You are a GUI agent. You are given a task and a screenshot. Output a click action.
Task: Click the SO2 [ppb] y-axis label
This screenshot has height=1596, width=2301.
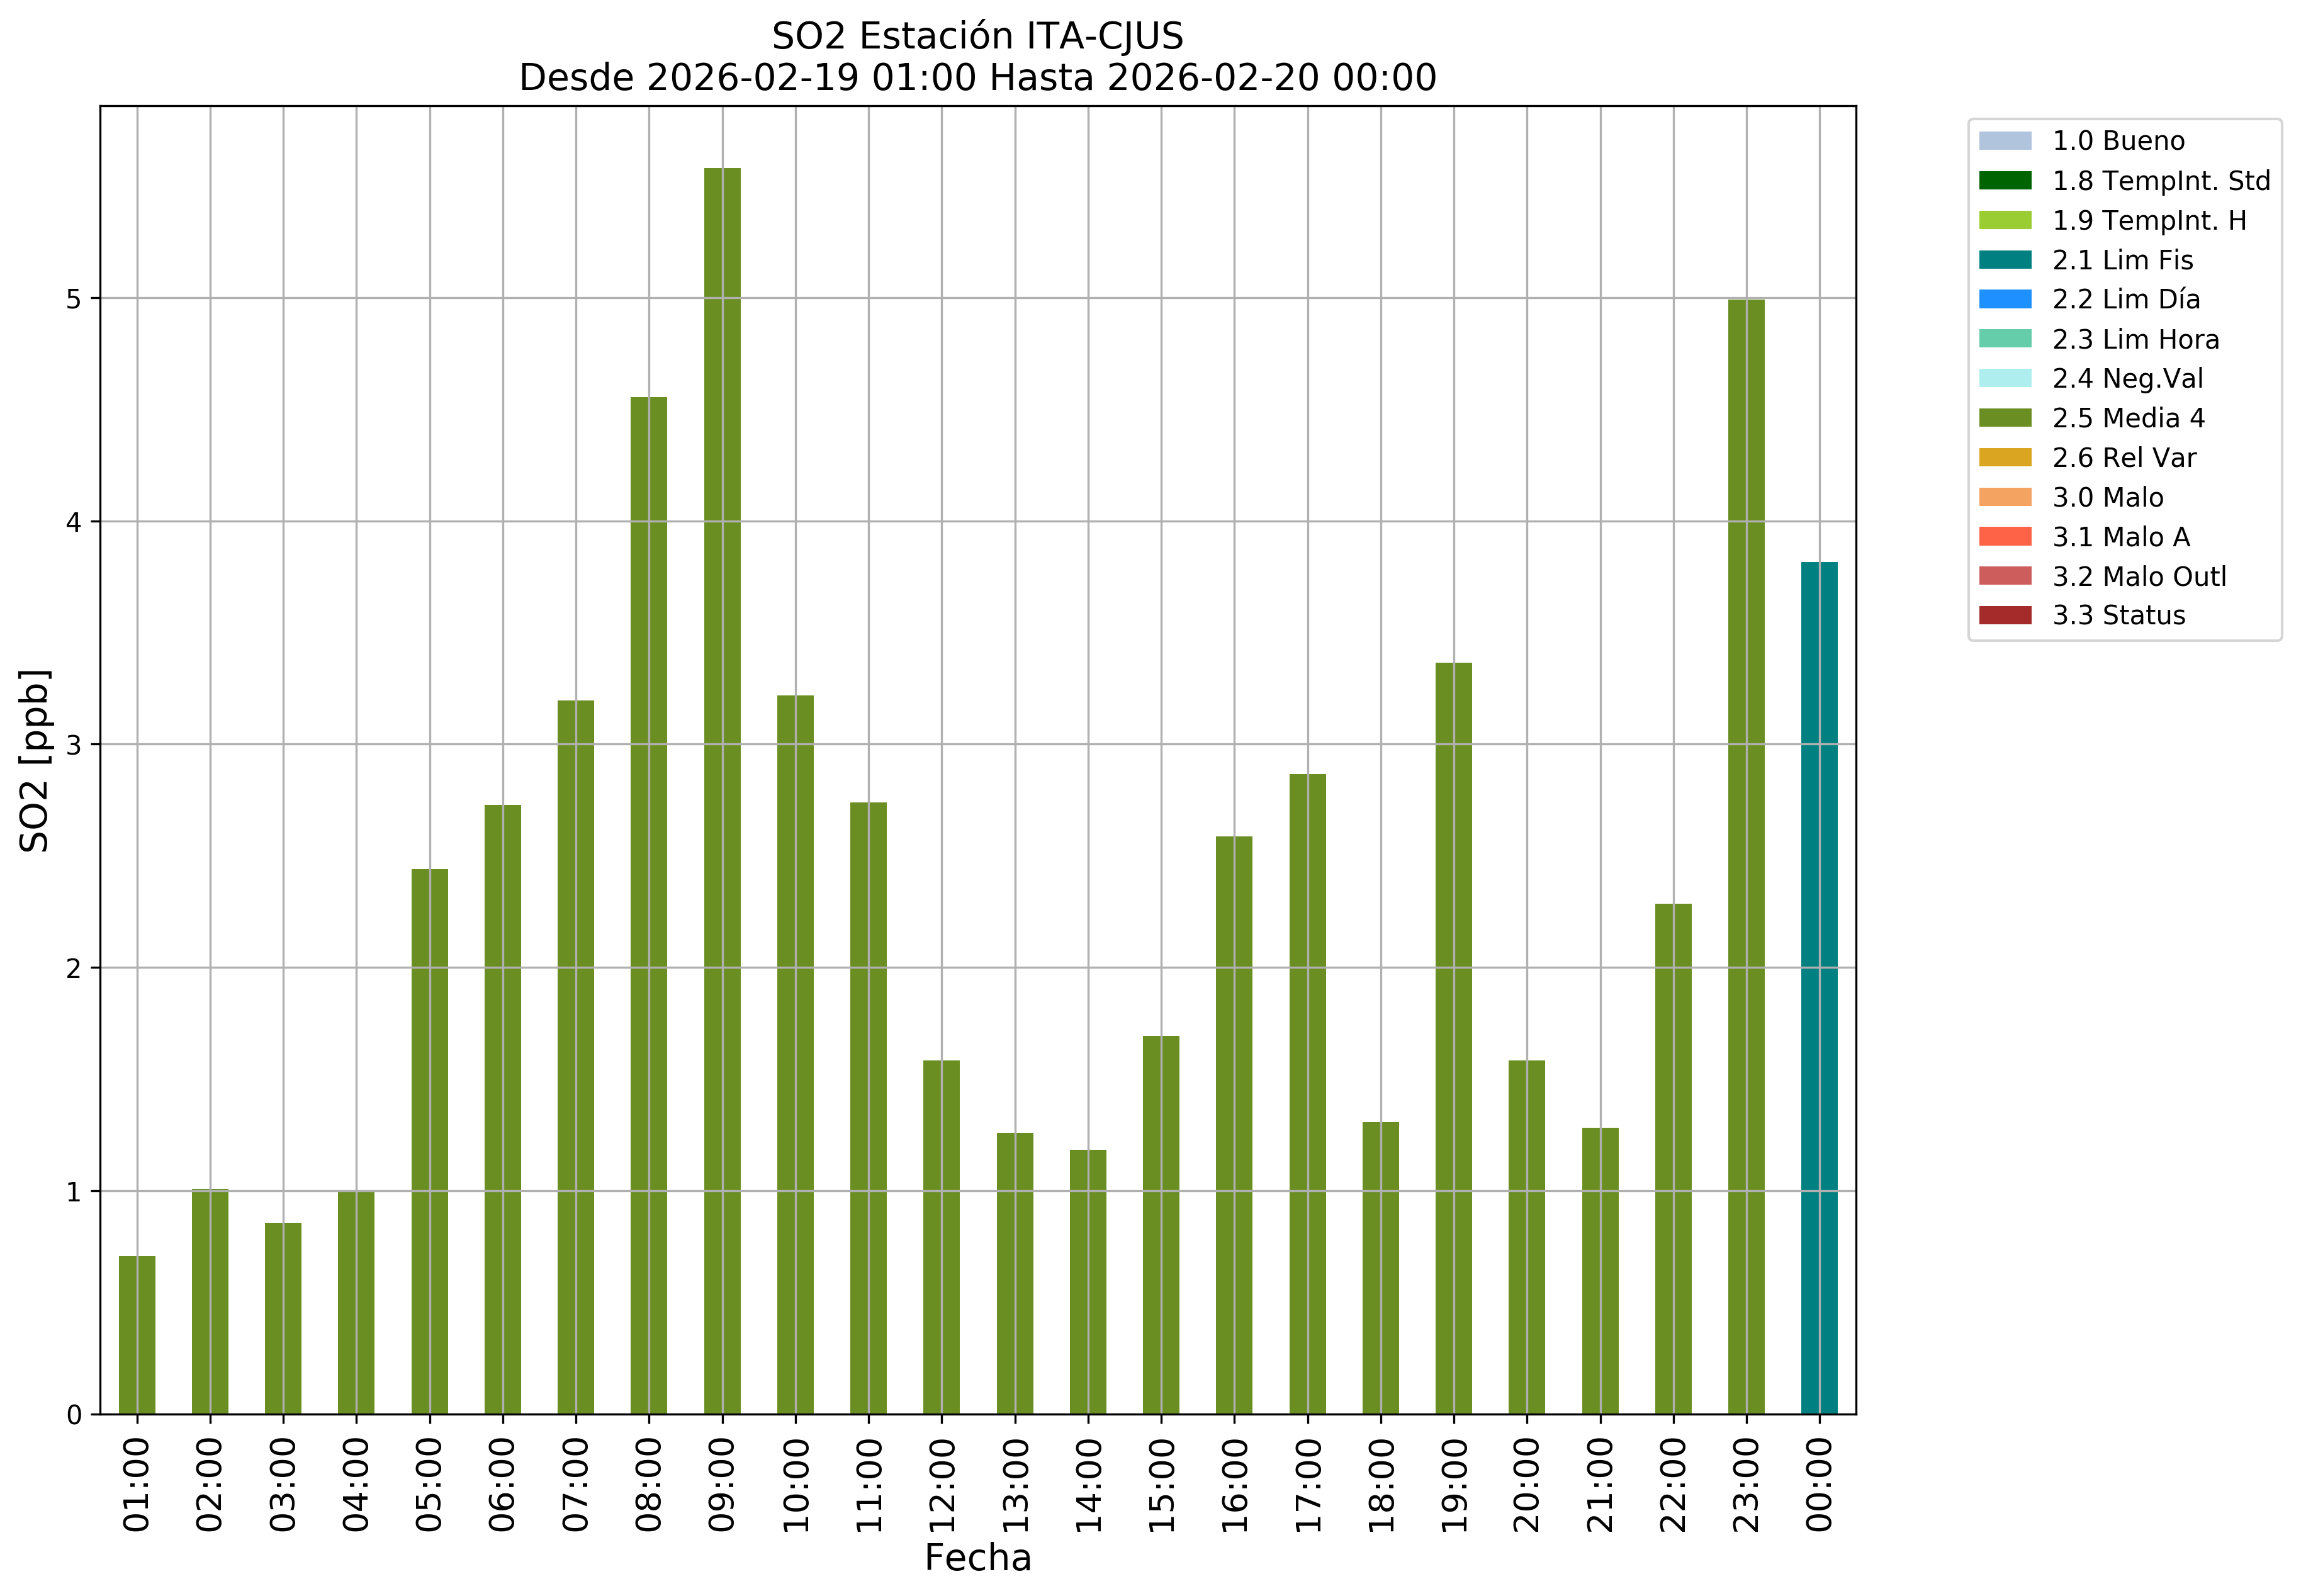[x=35, y=760]
